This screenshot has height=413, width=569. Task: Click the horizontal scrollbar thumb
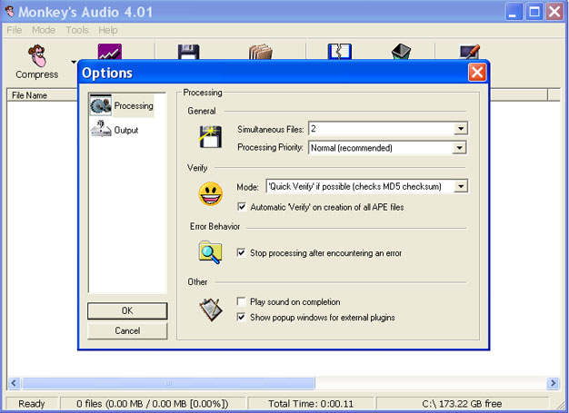[x=168, y=383]
